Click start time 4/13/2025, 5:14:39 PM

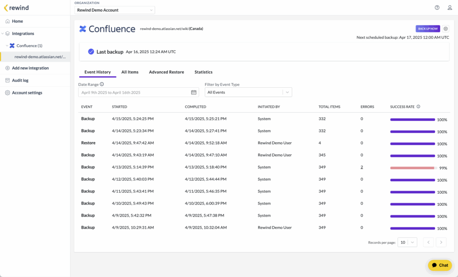coord(132,167)
